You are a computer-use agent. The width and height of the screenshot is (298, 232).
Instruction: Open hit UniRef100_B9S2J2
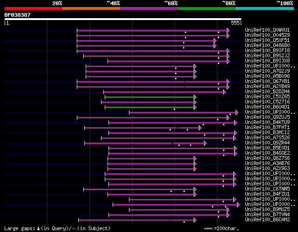(267, 56)
